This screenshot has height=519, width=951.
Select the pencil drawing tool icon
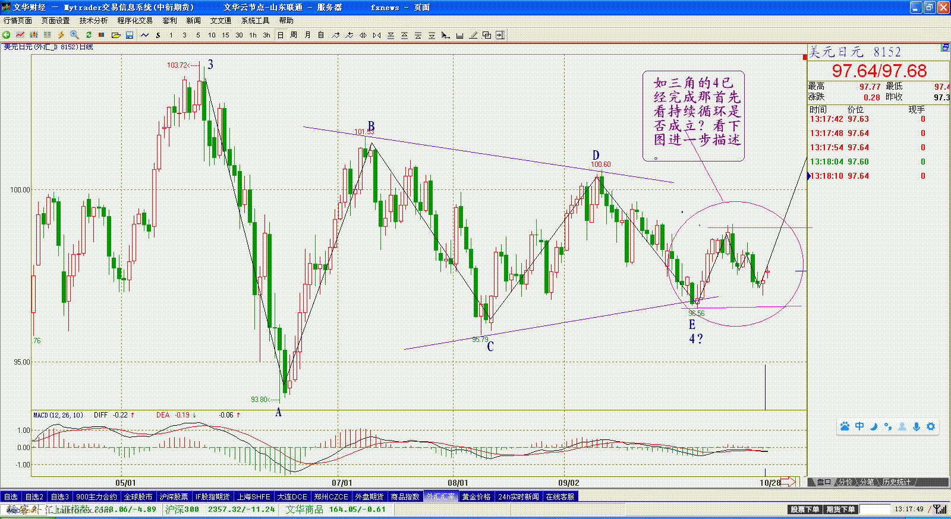tap(473, 35)
